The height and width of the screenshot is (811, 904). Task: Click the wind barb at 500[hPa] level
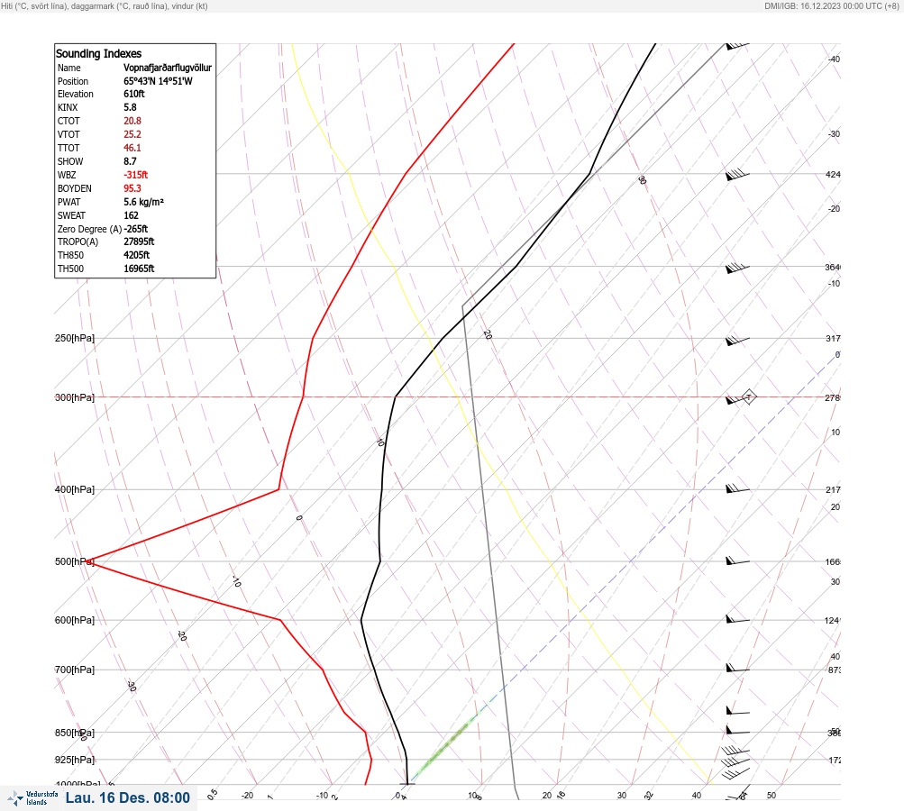(737, 560)
